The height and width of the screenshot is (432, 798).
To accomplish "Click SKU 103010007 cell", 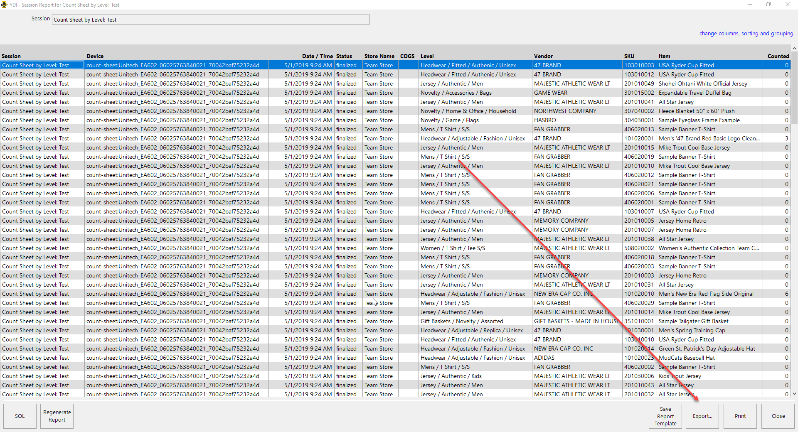I will tap(639, 211).
